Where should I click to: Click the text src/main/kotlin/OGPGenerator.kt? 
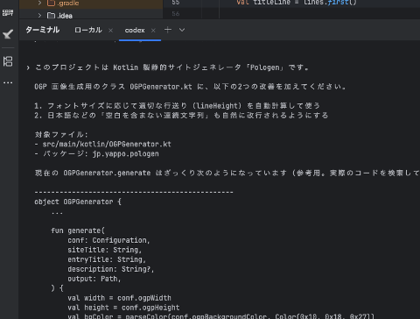point(107,144)
